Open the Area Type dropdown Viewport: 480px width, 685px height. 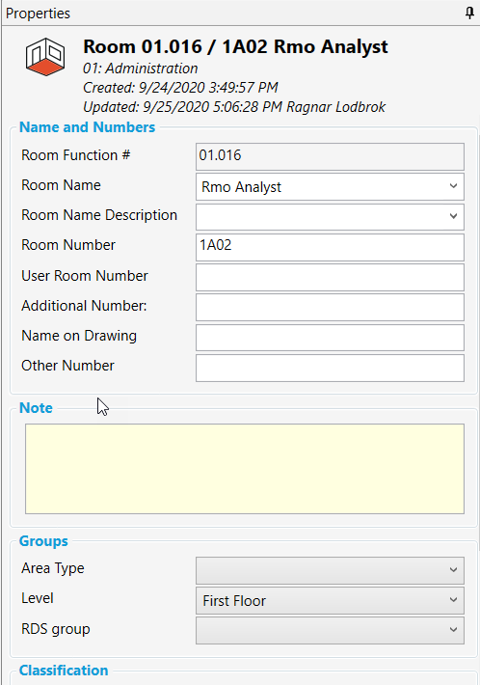pyautogui.click(x=330, y=570)
